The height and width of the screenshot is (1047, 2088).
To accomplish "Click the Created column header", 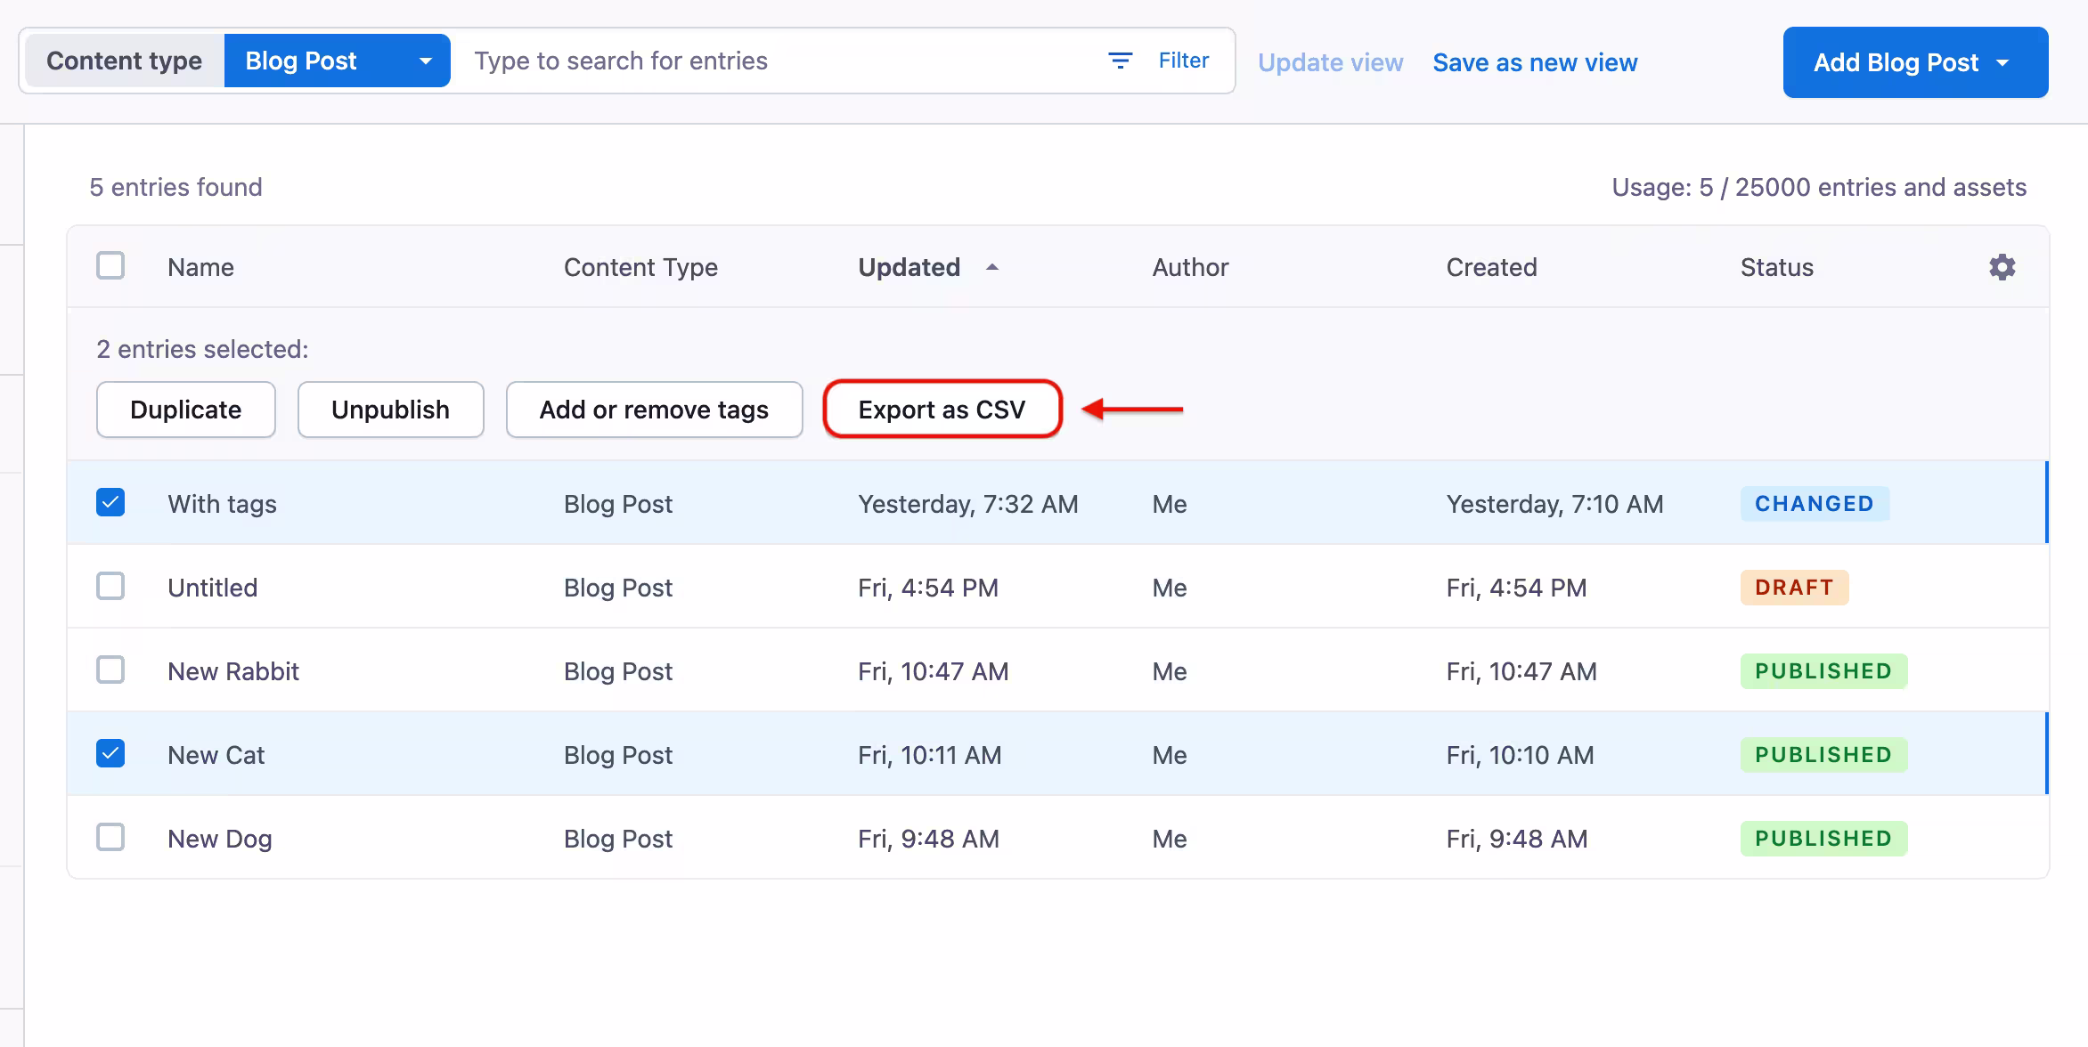I will 1491,267.
